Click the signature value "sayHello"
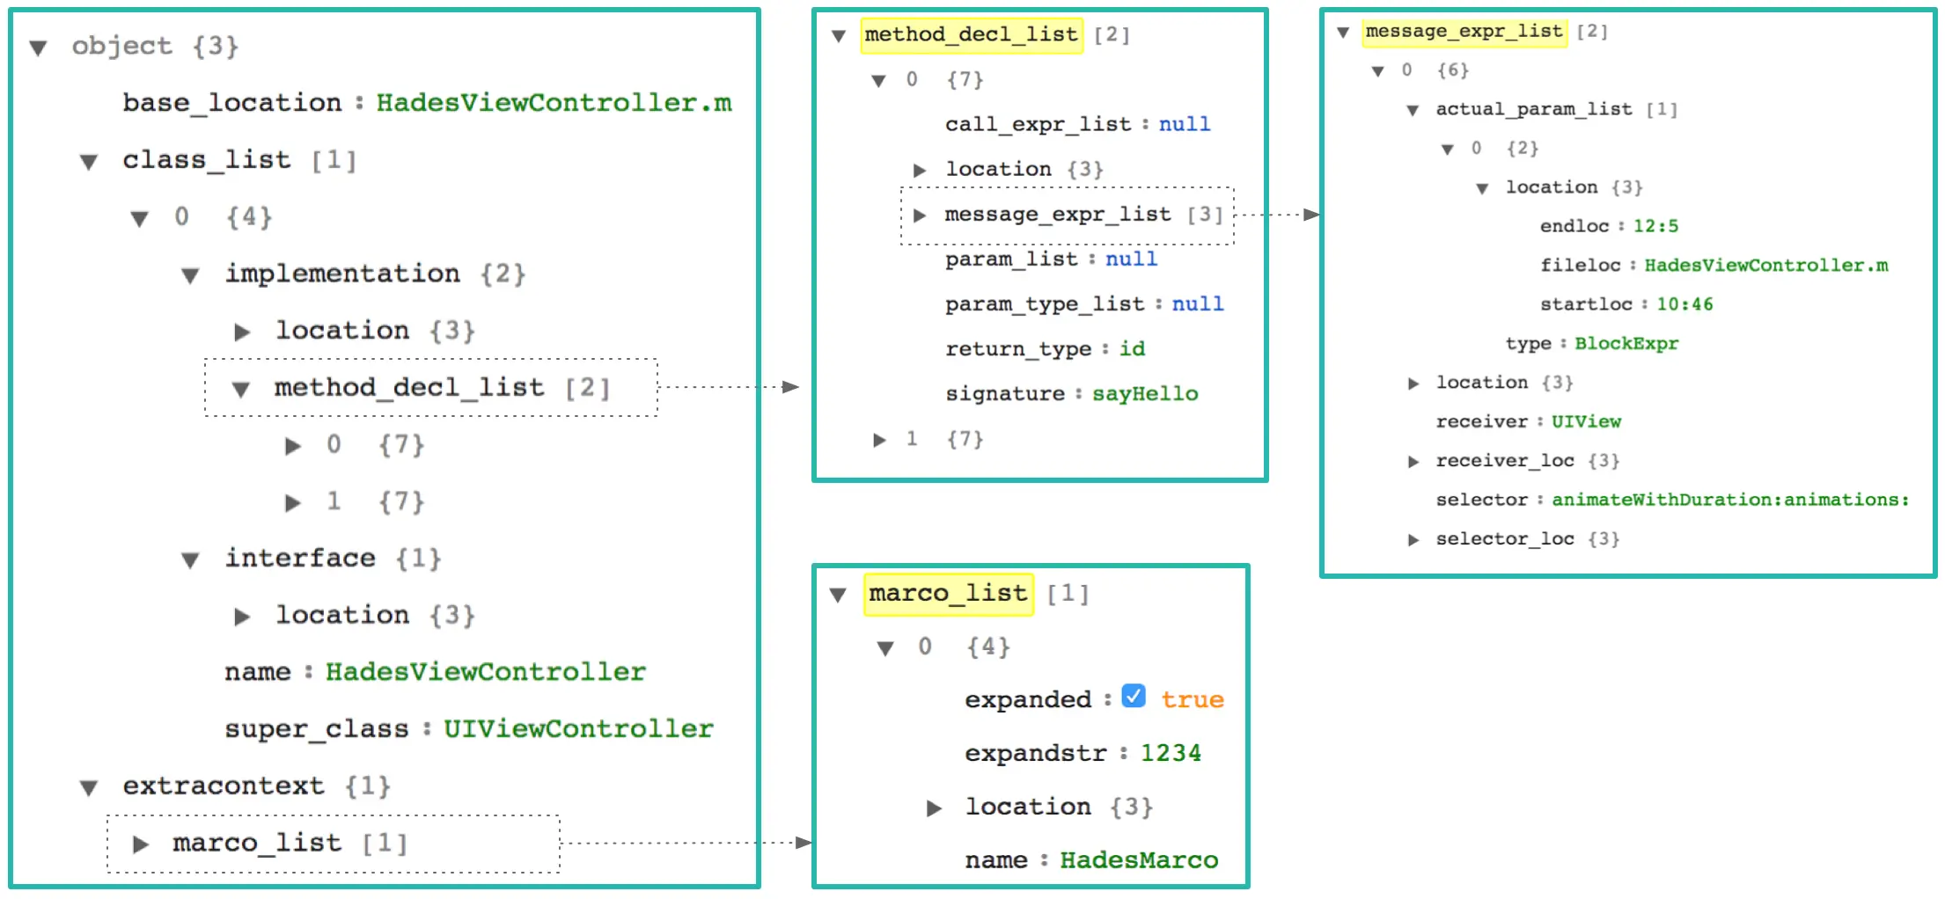Image resolution: width=1945 pixels, height=899 pixels. 1145,394
